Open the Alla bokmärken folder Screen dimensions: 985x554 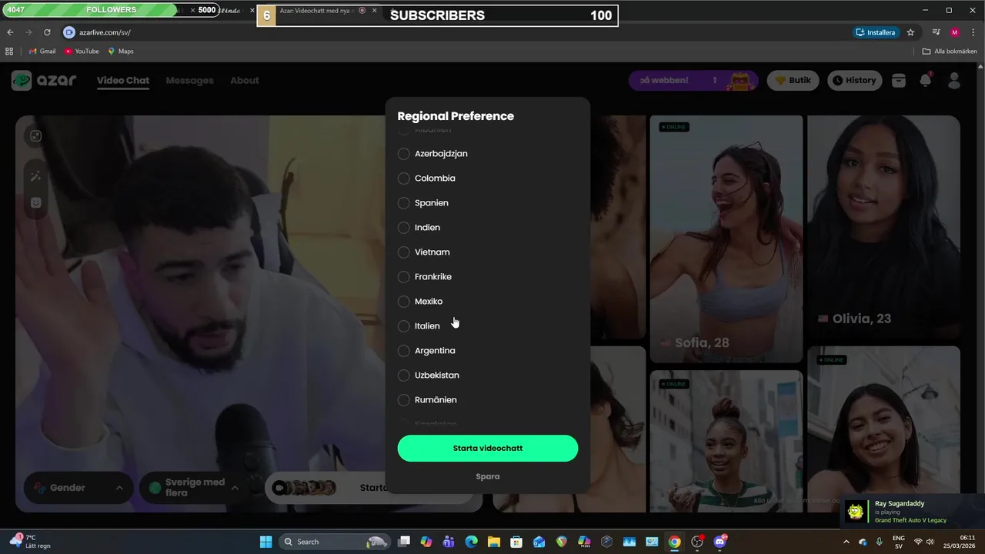pyautogui.click(x=950, y=51)
